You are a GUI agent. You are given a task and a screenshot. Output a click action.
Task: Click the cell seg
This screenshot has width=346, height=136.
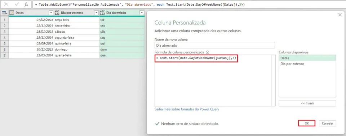point(122,38)
